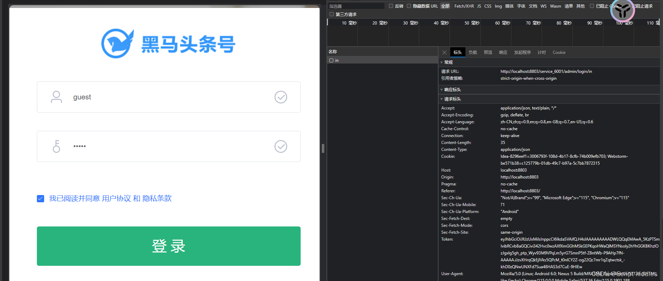Click the panel divider handle beside the login page
Image resolution: width=663 pixels, height=281 pixels.
click(323, 148)
